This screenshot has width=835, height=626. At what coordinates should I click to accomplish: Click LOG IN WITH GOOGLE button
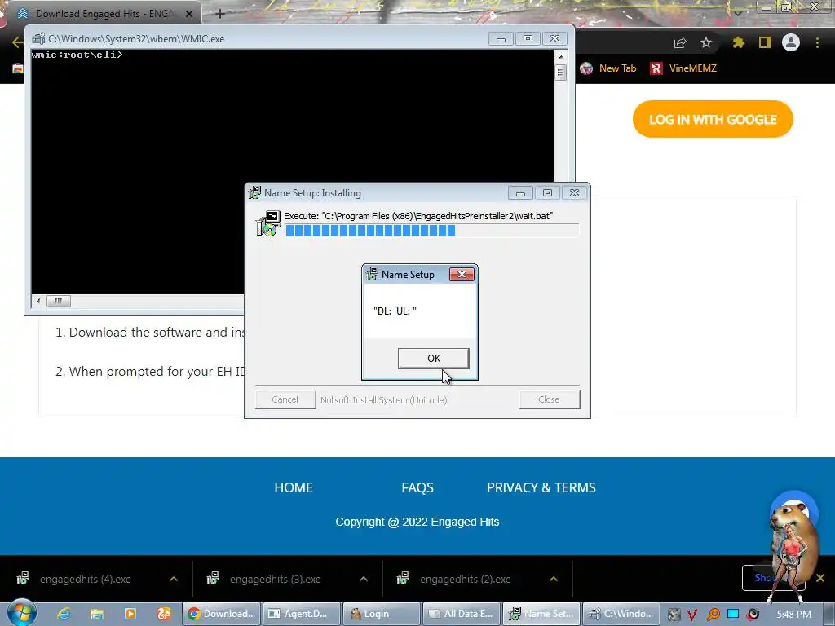713,119
